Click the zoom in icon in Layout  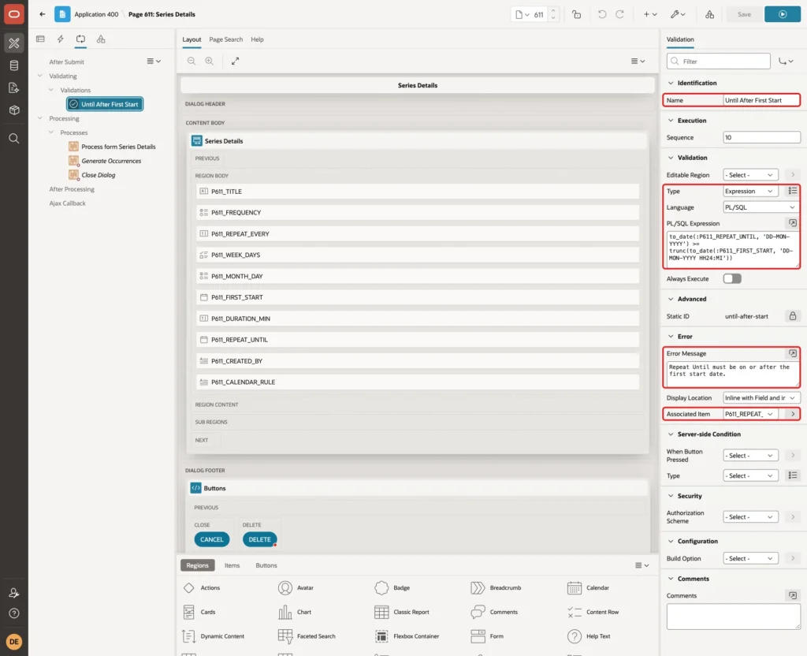coord(210,61)
